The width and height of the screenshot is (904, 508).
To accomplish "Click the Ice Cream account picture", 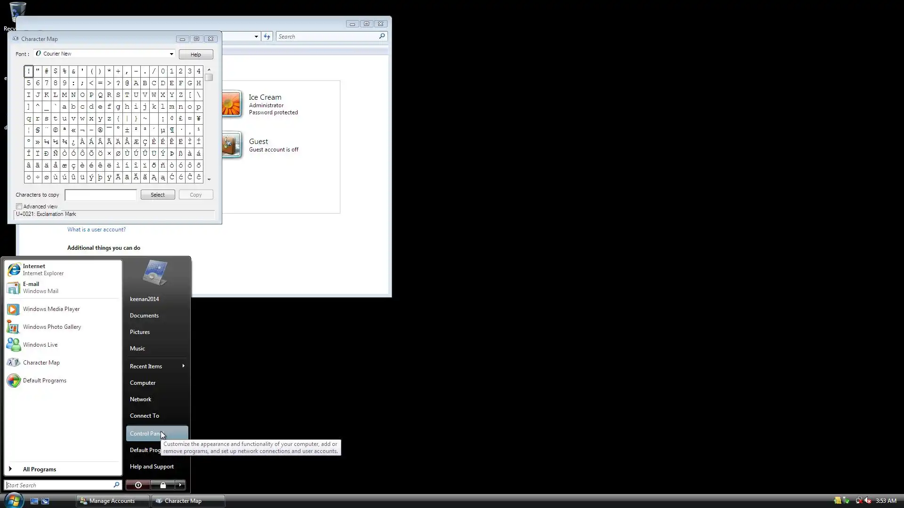I will point(231,104).
